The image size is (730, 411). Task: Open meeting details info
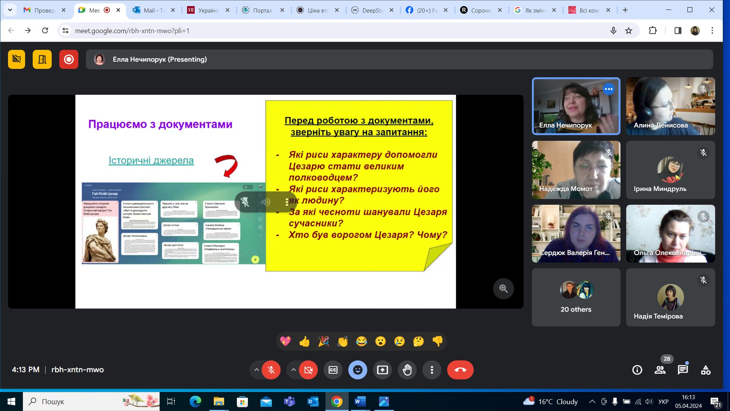[637, 370]
